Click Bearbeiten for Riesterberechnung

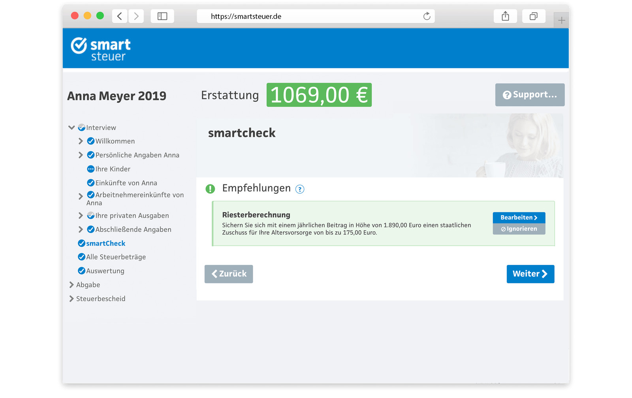coord(519,218)
